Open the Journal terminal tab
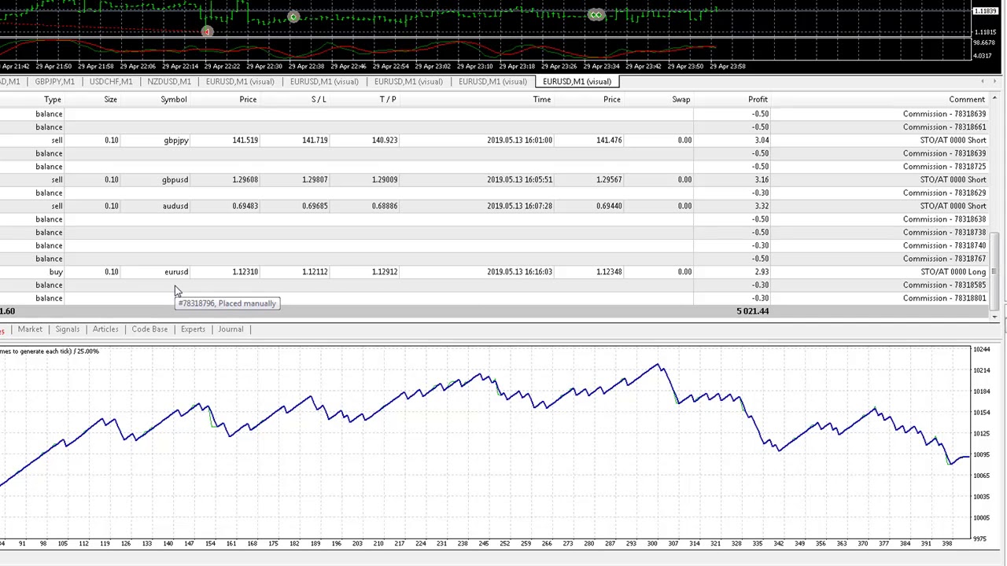This screenshot has height=566, width=1007. point(231,329)
